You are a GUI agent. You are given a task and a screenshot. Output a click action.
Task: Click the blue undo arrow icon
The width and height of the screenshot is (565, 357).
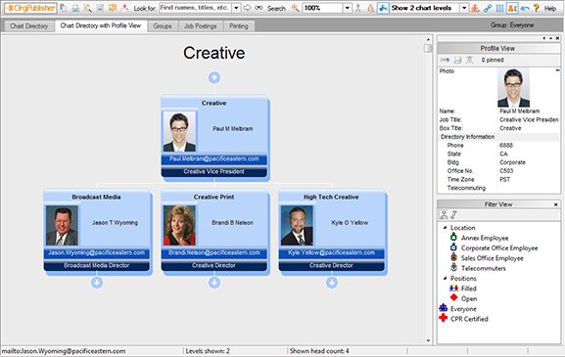pyautogui.click(x=525, y=8)
